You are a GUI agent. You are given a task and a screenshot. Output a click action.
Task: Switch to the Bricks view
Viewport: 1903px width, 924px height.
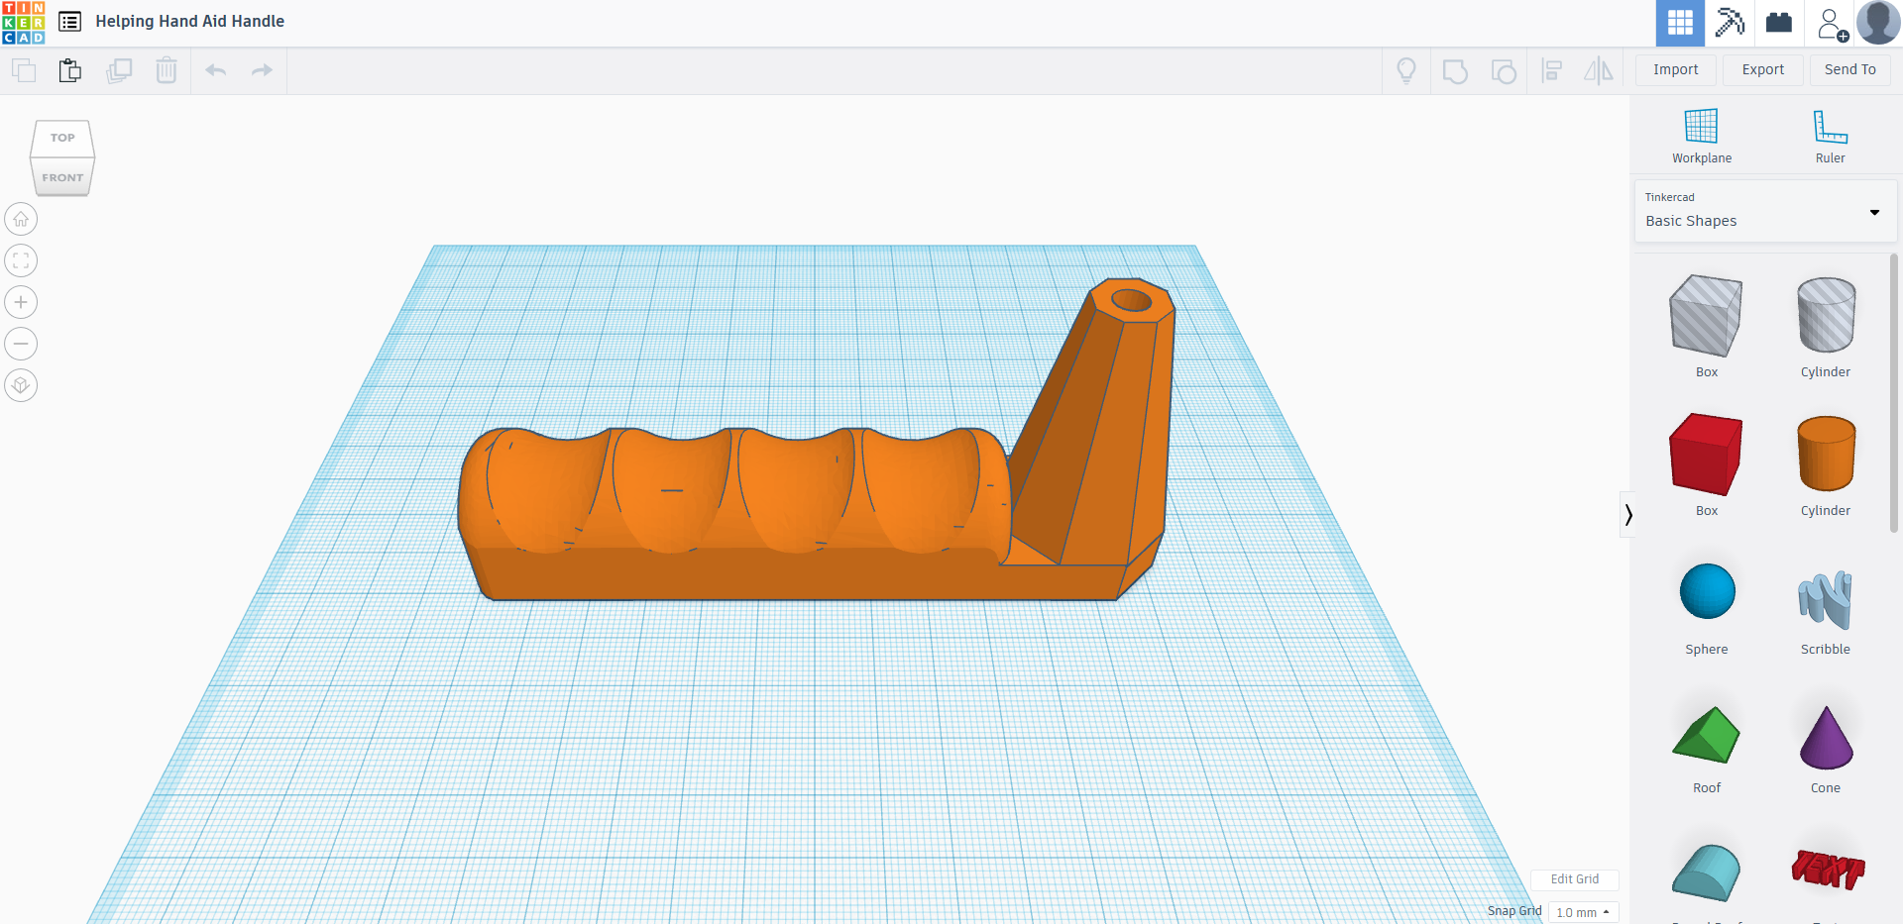click(1779, 23)
